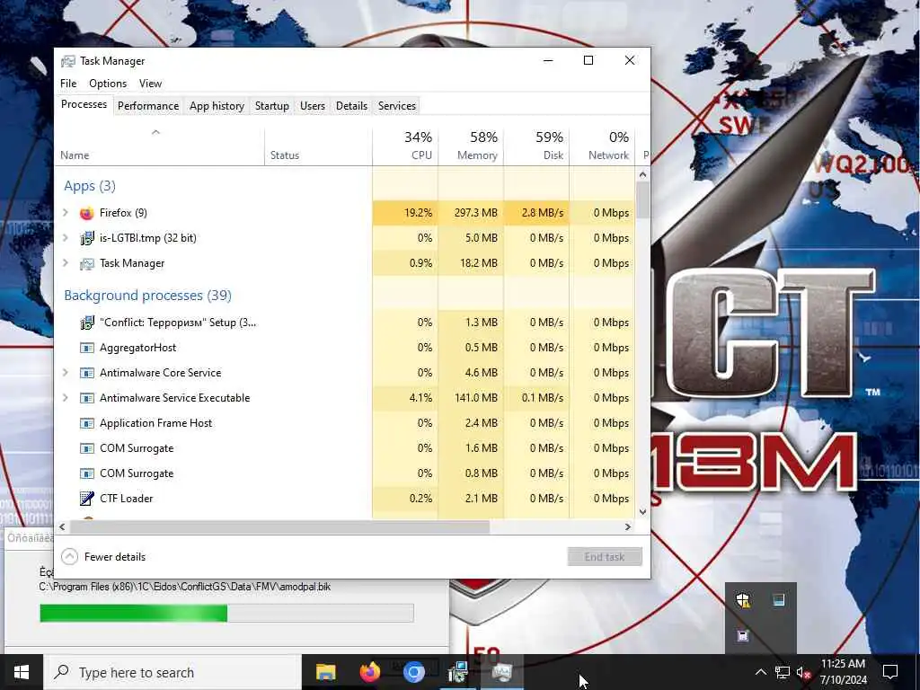Click the muted volume tray icon
This screenshot has height=690, width=920.
[803, 672]
